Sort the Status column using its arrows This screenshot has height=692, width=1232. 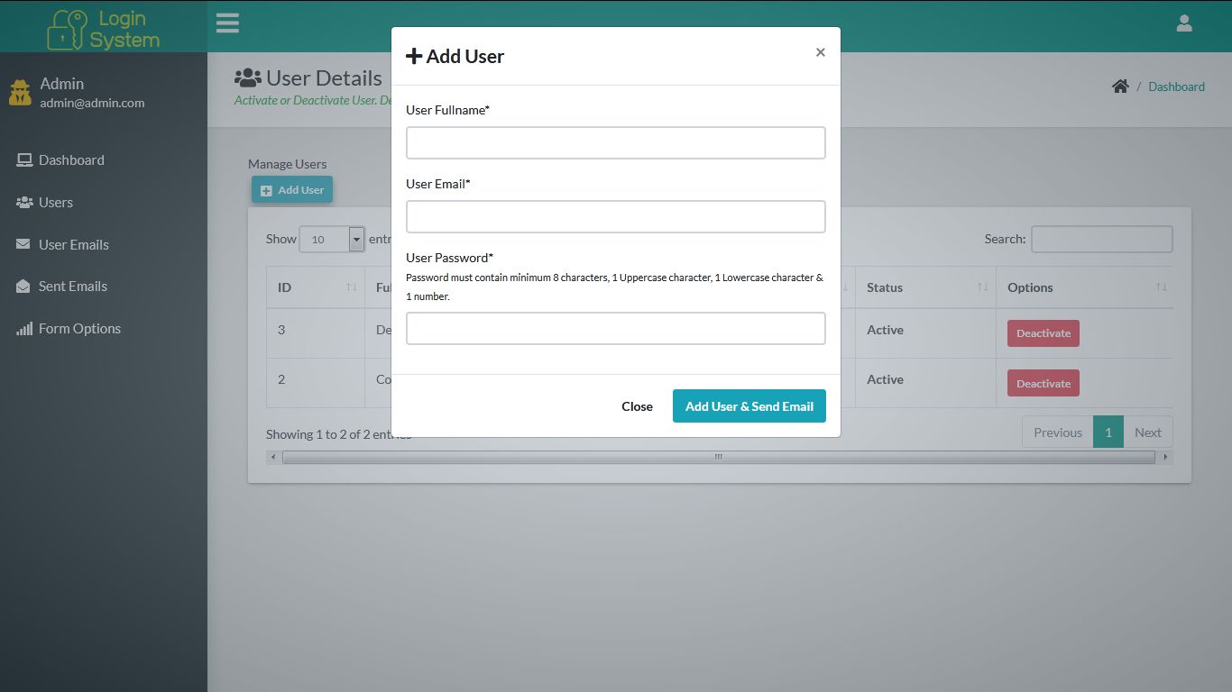(980, 287)
